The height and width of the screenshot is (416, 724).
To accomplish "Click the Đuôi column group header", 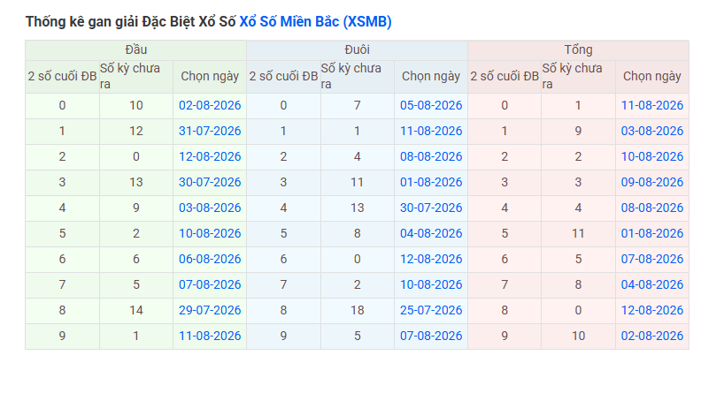I will tap(357, 50).
